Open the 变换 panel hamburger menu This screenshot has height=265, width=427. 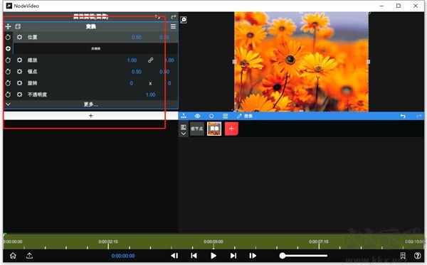coord(173,26)
